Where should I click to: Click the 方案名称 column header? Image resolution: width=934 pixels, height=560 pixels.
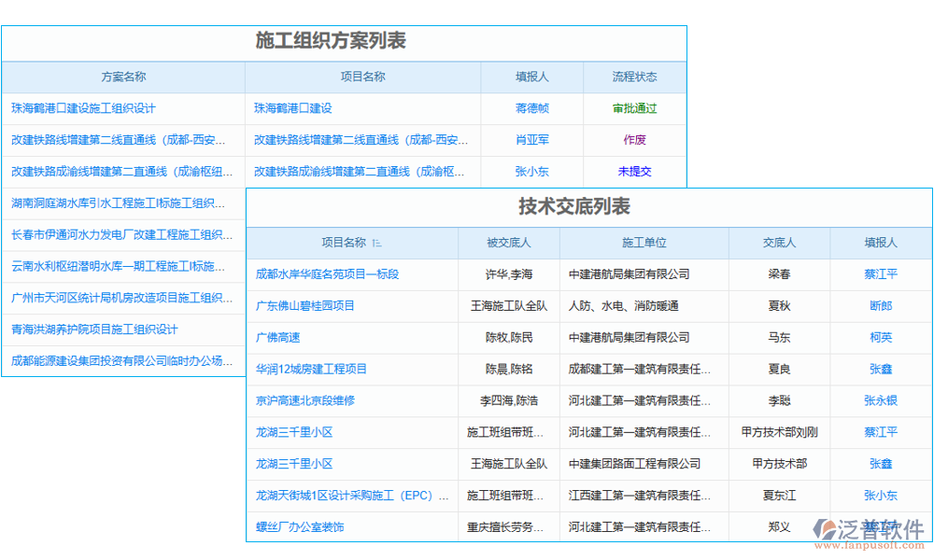point(122,77)
